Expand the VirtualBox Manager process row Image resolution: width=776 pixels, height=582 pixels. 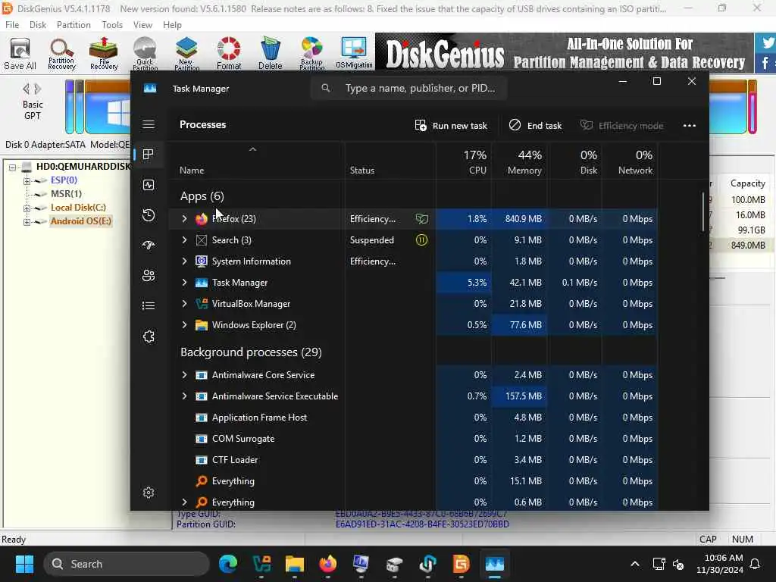184,304
